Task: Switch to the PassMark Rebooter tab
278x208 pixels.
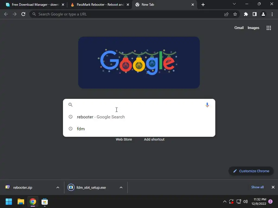Action: (x=99, y=5)
